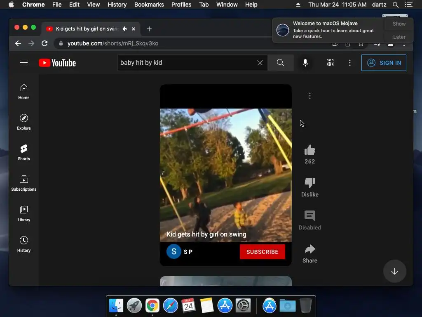Open a new Chrome tab
Image resolution: width=422 pixels, height=317 pixels.
149,29
